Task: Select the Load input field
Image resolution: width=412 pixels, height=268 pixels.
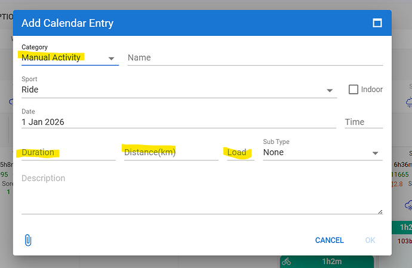Action: (x=240, y=153)
